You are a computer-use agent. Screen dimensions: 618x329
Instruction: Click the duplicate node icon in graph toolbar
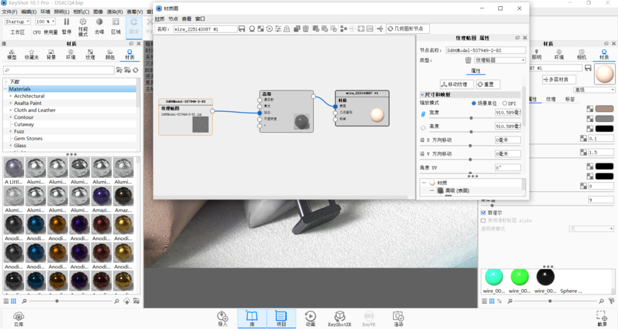point(297,29)
